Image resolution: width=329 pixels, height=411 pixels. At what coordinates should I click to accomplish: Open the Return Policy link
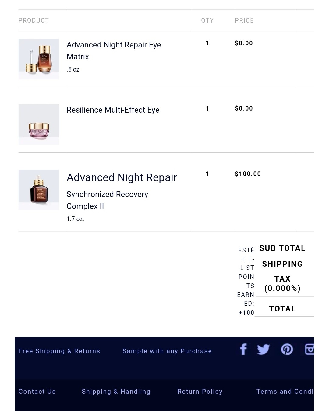(200, 392)
